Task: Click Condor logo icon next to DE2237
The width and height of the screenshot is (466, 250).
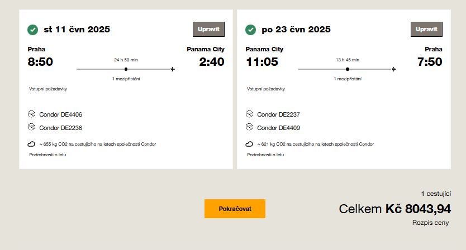Action: [x=249, y=114]
